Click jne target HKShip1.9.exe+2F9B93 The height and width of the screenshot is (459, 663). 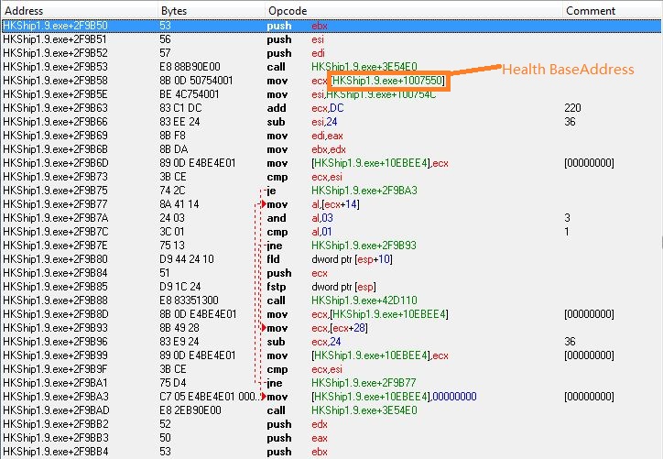(364, 246)
